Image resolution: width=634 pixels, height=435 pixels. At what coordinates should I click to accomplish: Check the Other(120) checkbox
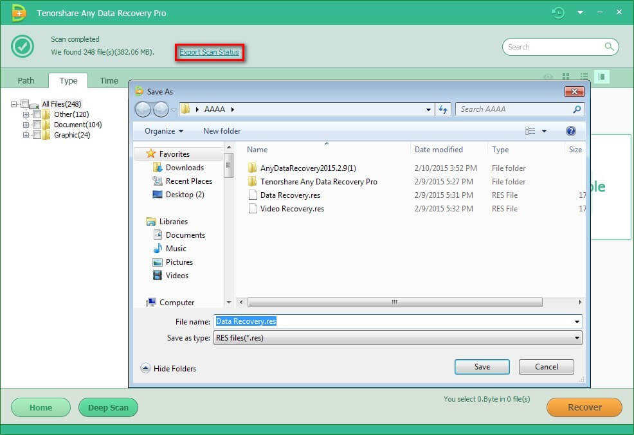[x=37, y=114]
